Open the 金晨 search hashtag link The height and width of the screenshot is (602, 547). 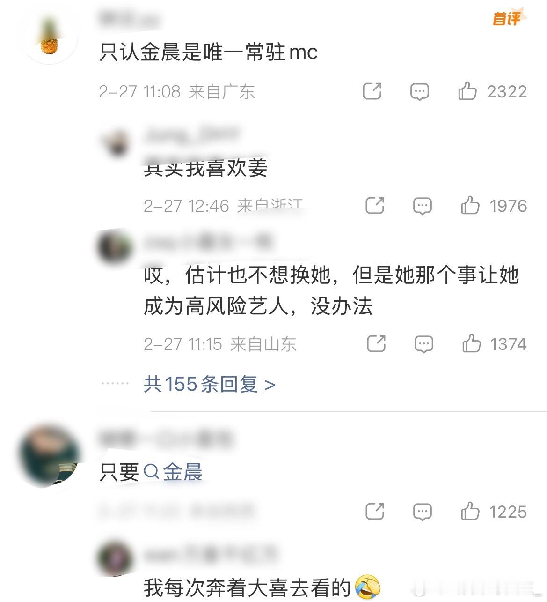coord(173,471)
